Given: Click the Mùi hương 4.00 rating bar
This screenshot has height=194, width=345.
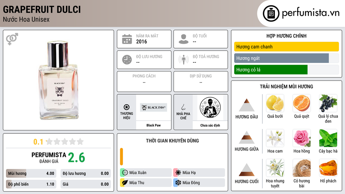Looking at the screenshot, I should click(x=31, y=173).
